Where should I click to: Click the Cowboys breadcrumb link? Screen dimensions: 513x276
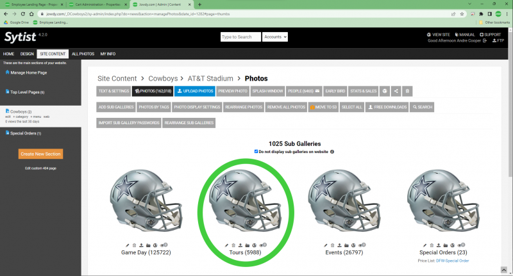tap(163, 78)
